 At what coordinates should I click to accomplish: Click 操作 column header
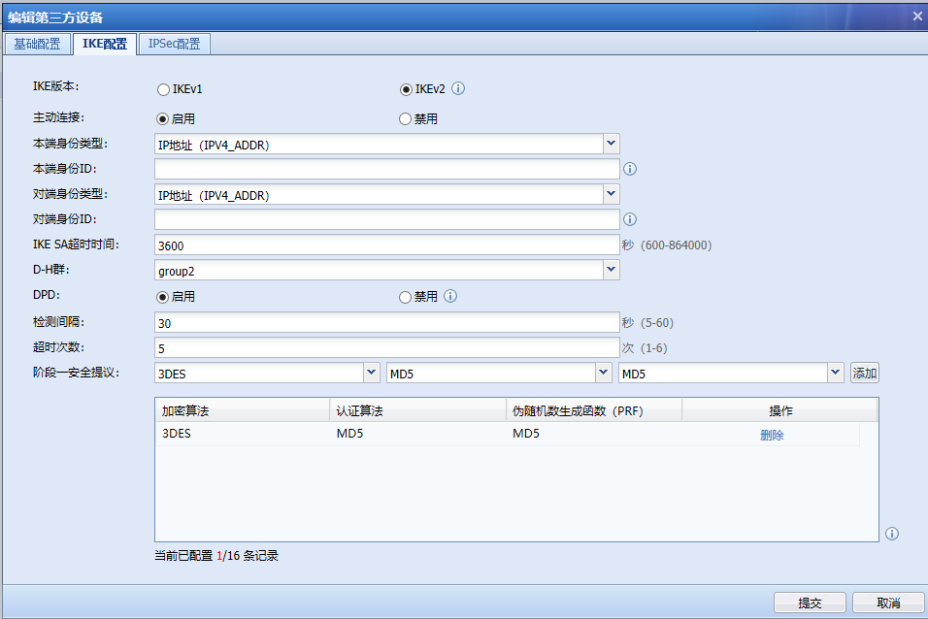click(780, 410)
